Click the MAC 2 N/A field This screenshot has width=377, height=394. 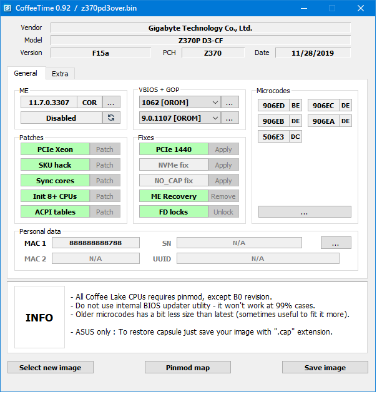click(x=95, y=258)
